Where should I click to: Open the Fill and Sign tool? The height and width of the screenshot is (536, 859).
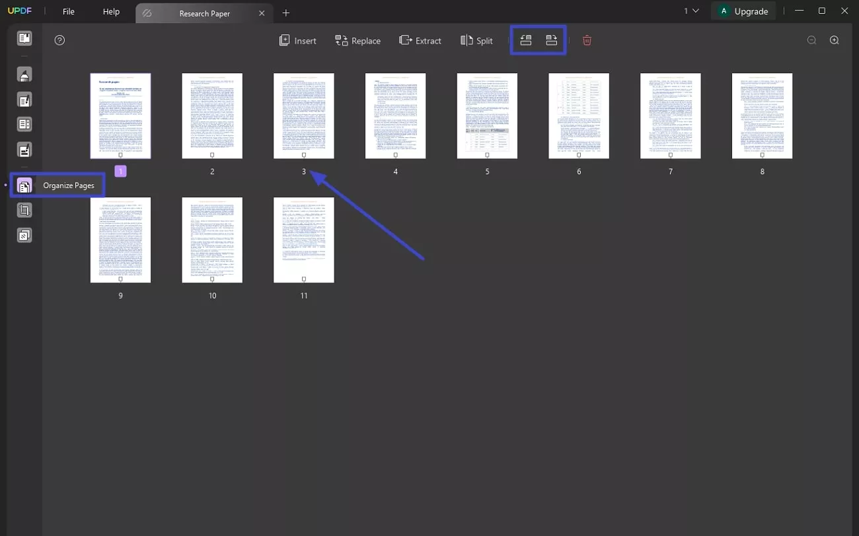pos(24,151)
